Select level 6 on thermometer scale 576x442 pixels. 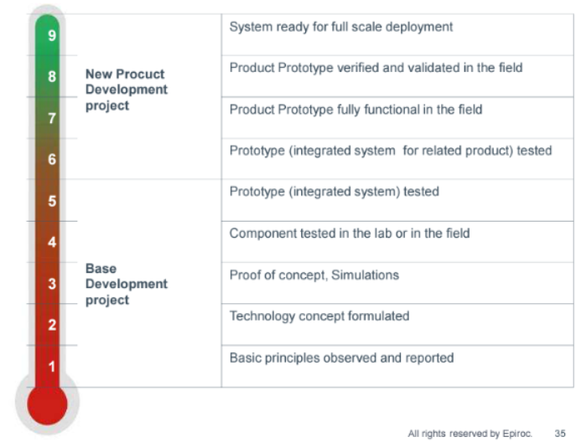[52, 160]
